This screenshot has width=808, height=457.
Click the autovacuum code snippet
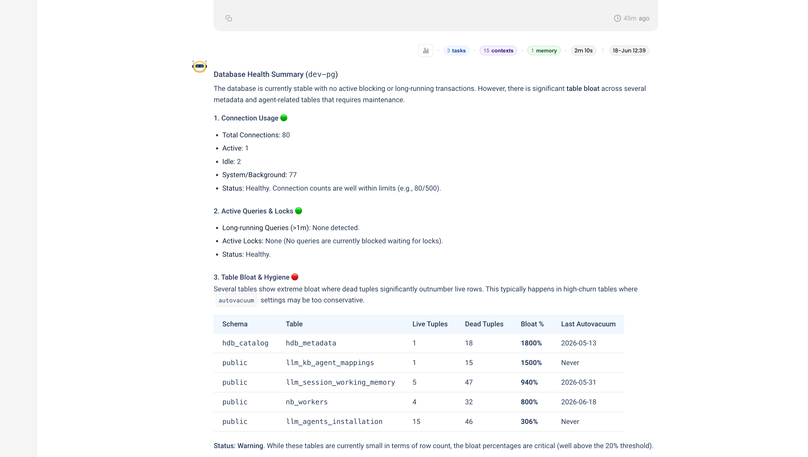click(x=236, y=300)
